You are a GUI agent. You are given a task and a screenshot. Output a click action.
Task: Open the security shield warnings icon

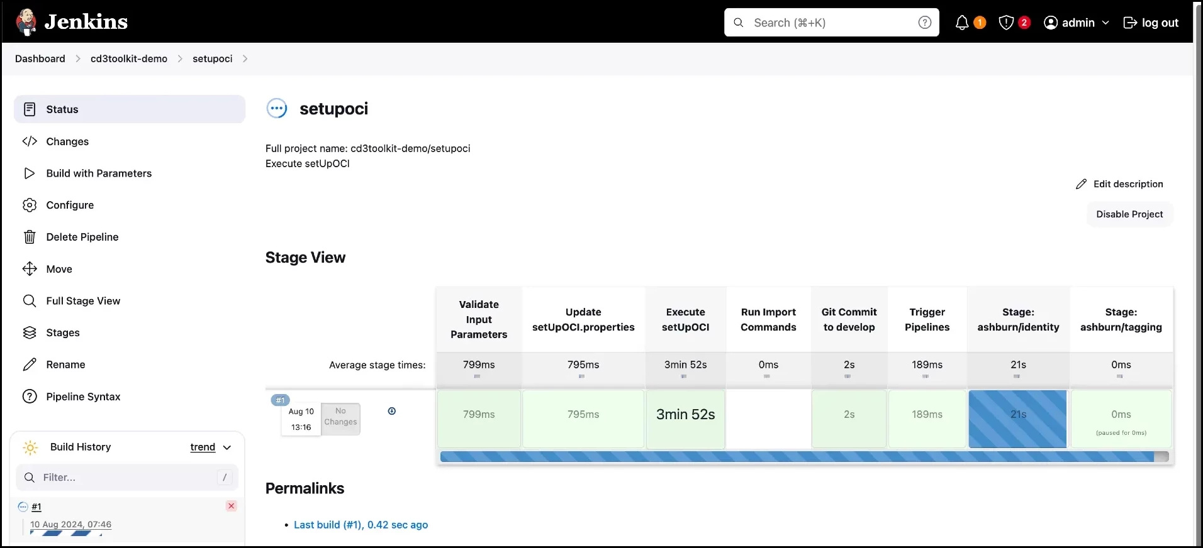click(x=1006, y=23)
